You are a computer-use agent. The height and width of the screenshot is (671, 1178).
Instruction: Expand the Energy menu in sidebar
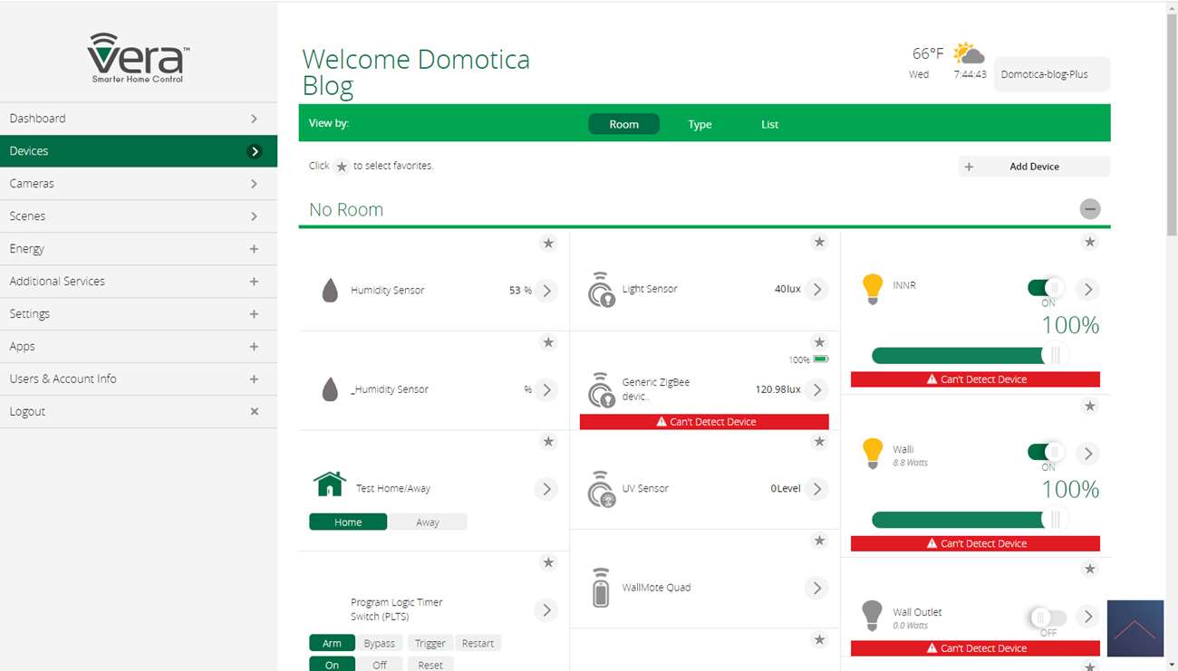point(254,249)
